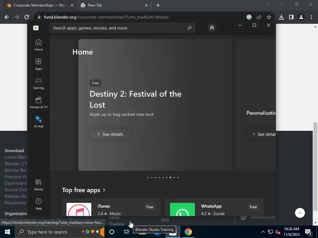Click the search magnifier icon in Store
The width and height of the screenshot is (318, 238).
pyautogui.click(x=189, y=28)
